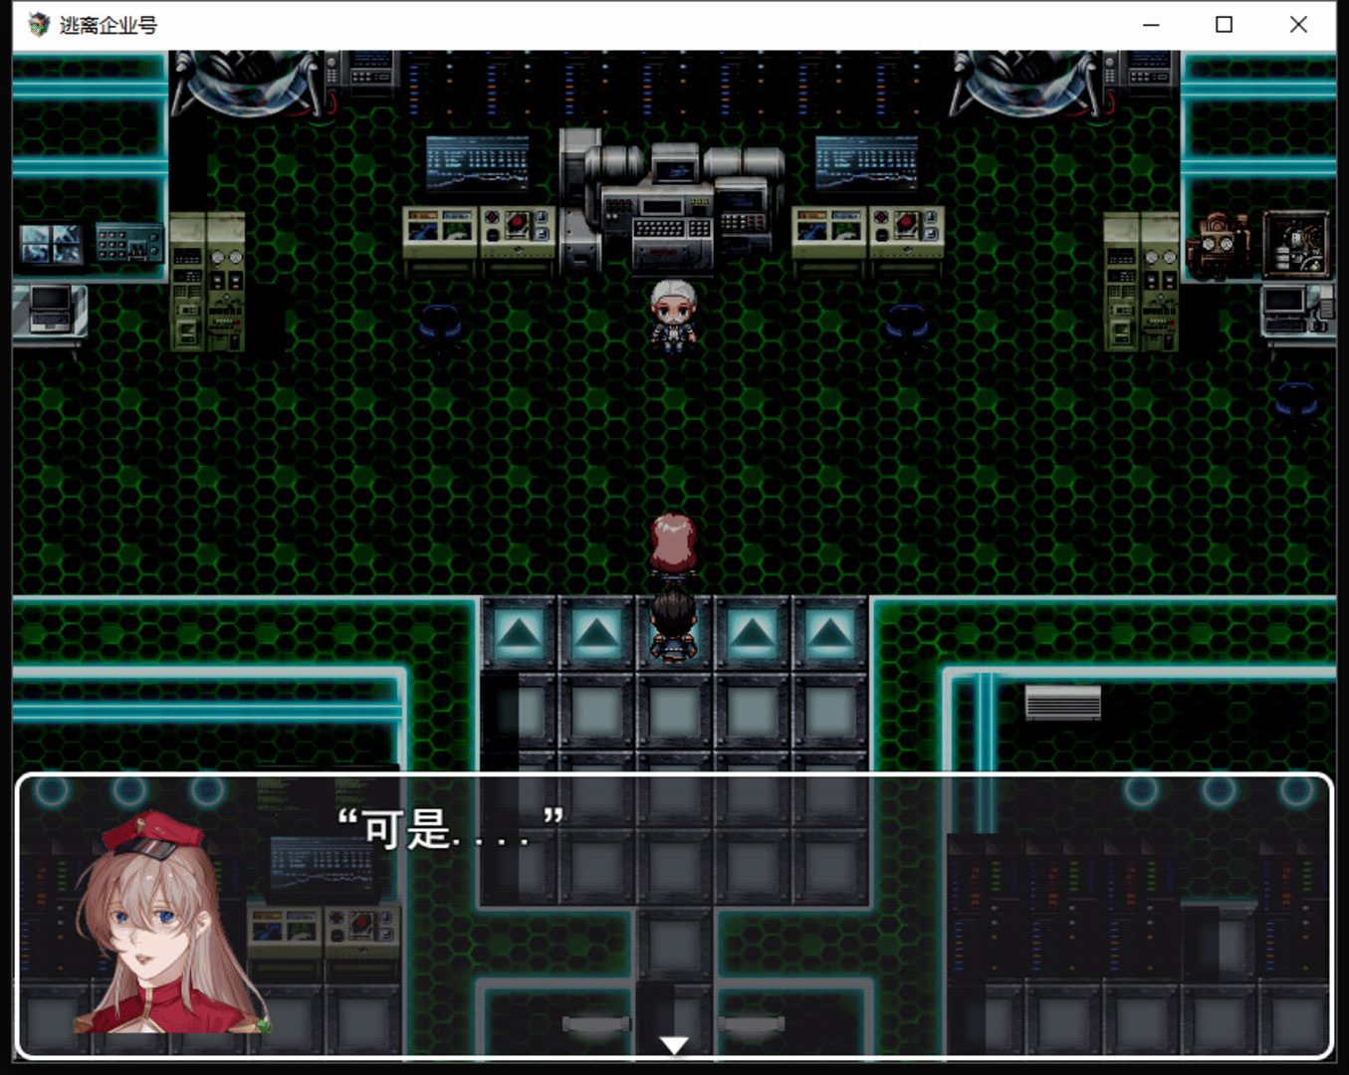Image resolution: width=1349 pixels, height=1075 pixels.
Task: Click the blue wall monitor right of mainframe
Action: tap(866, 163)
